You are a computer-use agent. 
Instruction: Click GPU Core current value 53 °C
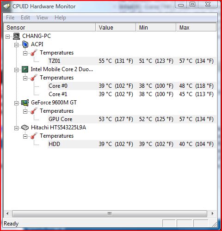coord(116,119)
